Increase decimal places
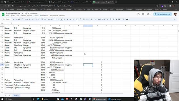The height and width of the screenshot is (101, 179). coord(42,19)
